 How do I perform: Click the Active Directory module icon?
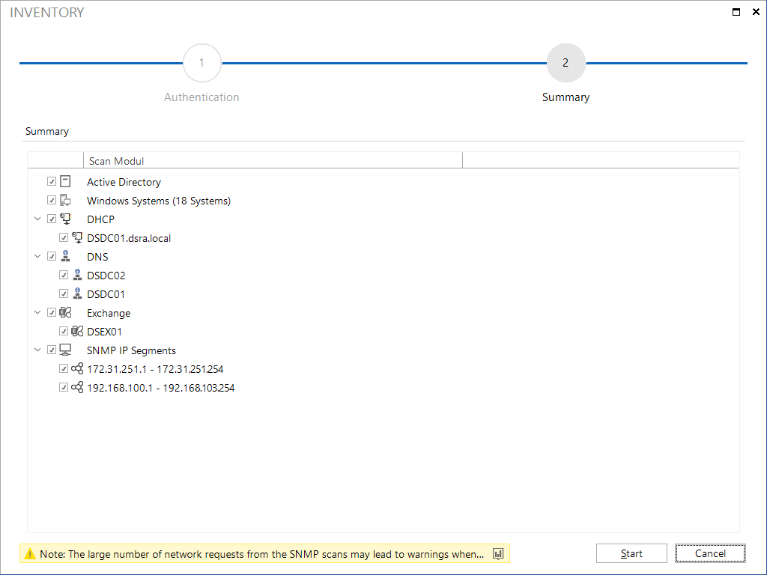[x=65, y=181]
